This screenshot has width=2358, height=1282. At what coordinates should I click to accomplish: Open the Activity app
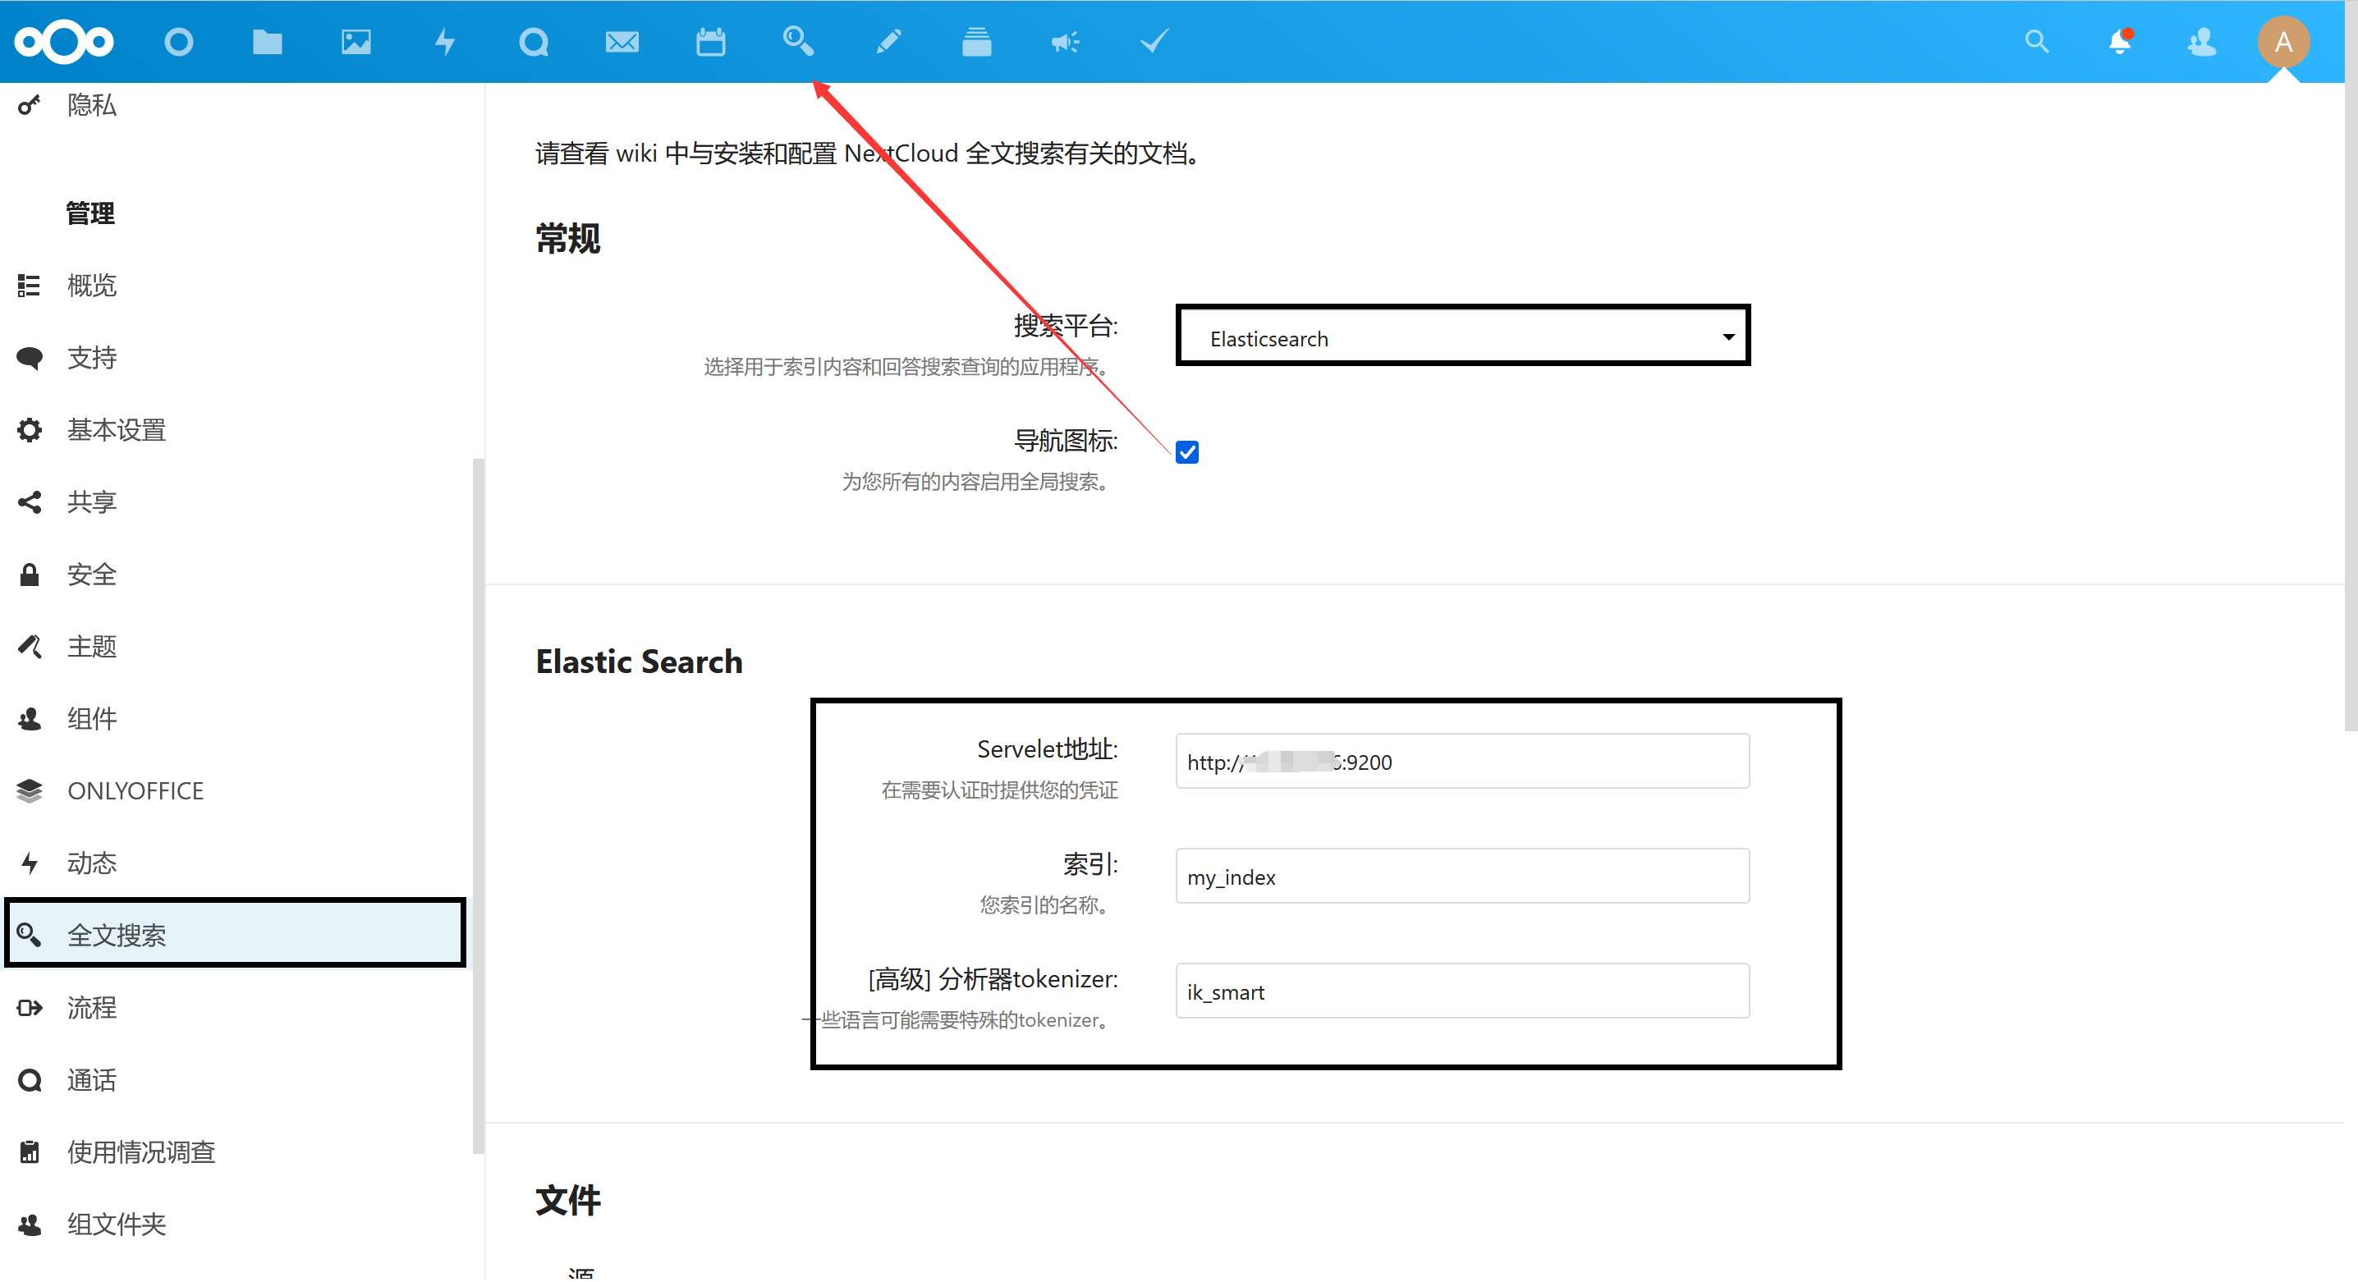tap(443, 41)
